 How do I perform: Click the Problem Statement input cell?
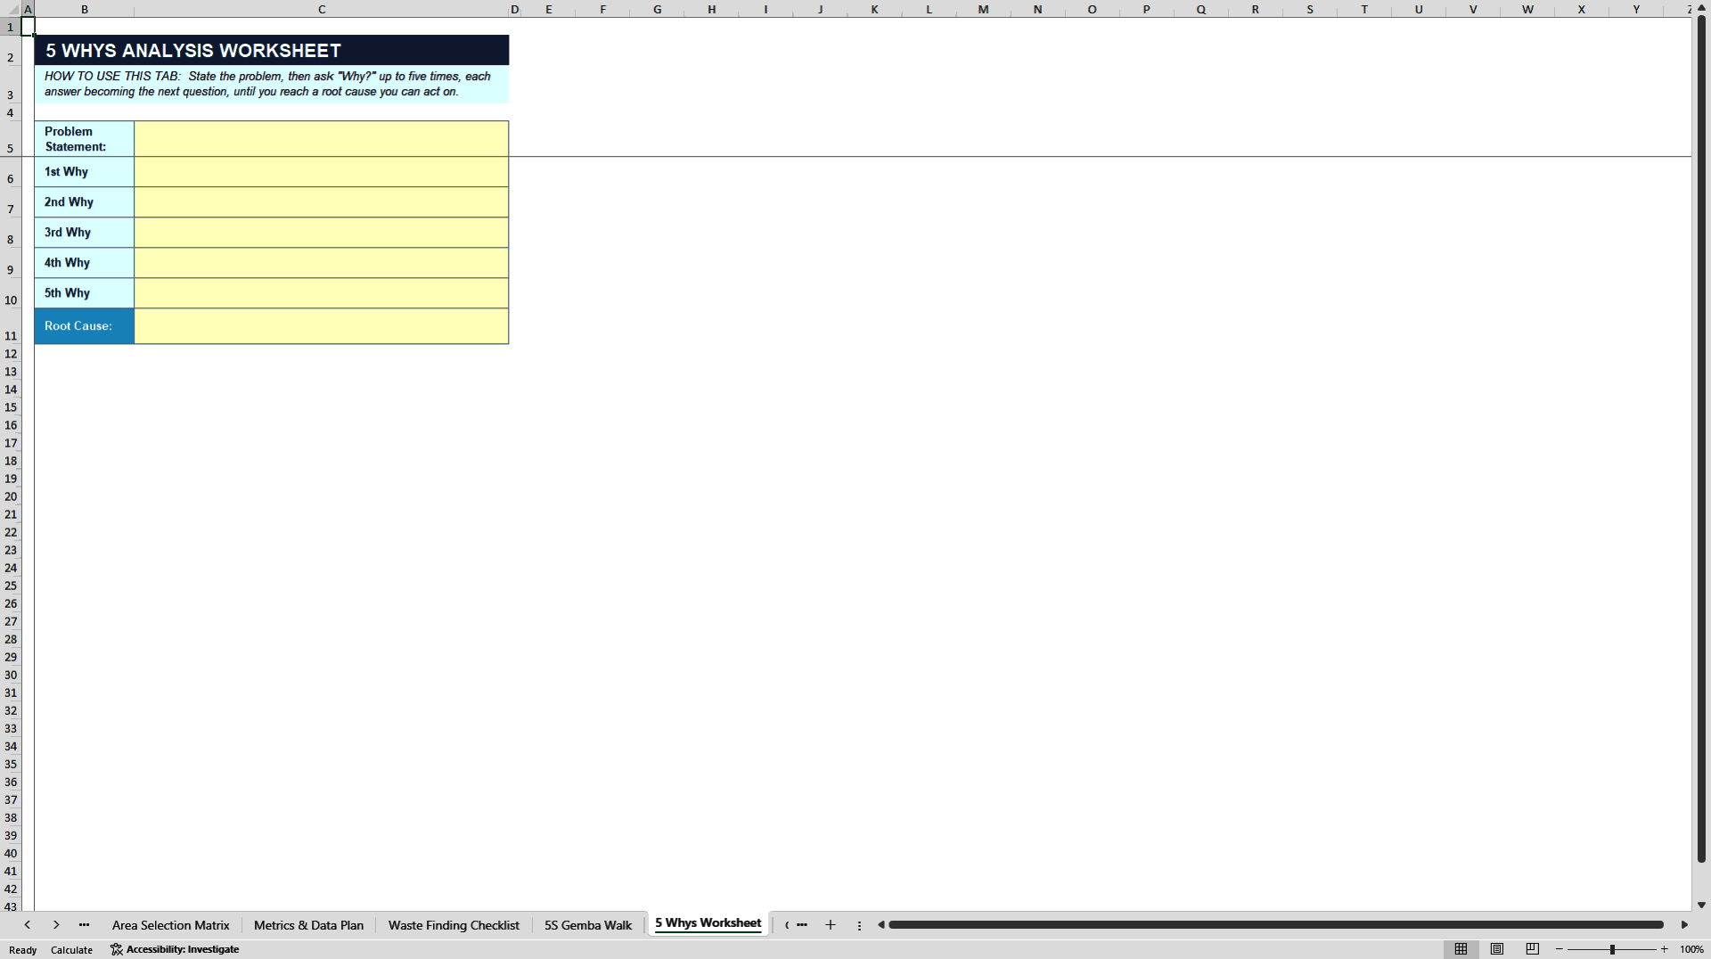pos(322,139)
